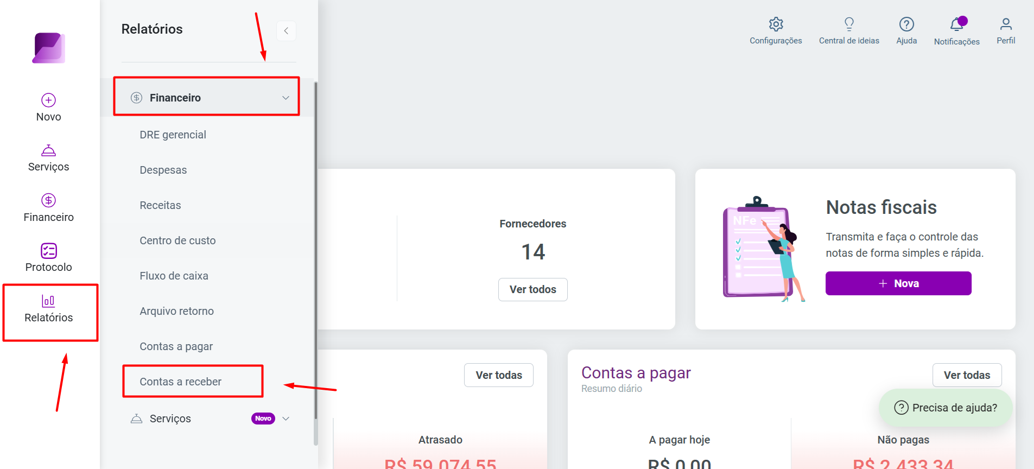1034x469 pixels.
Task: Select Despesas report
Action: pyautogui.click(x=163, y=170)
